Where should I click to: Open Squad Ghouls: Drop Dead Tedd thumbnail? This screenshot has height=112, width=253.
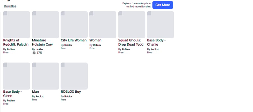(x=132, y=25)
